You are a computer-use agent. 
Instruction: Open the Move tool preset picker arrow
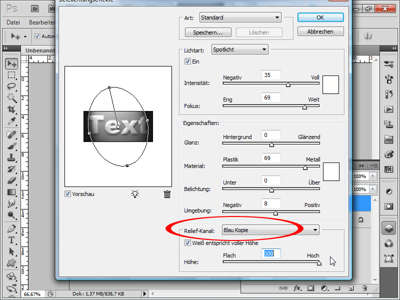point(25,36)
